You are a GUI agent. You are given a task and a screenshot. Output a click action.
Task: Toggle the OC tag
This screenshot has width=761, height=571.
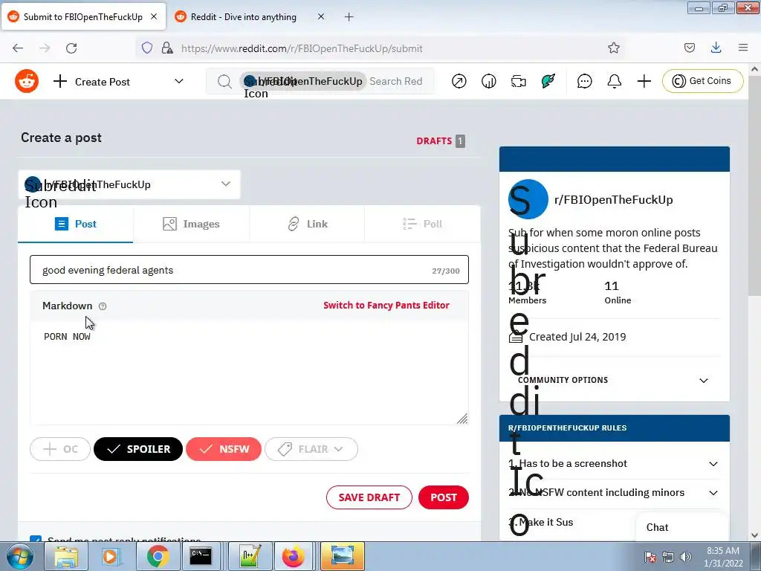60,449
